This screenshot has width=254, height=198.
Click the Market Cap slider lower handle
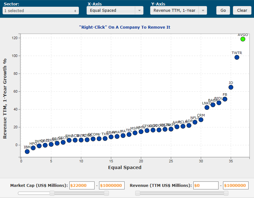coord(52,193)
